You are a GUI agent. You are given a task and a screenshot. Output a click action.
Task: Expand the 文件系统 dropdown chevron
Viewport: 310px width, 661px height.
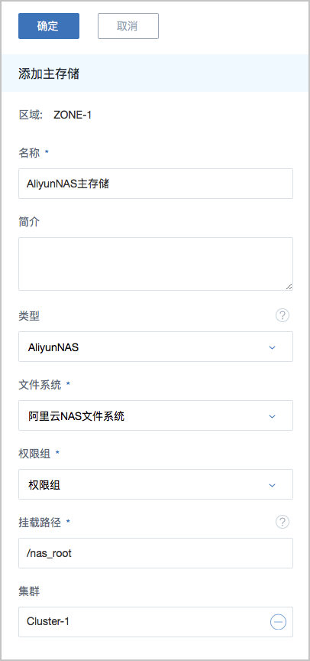(272, 416)
